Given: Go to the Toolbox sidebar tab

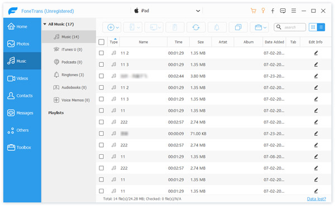Looking at the screenshot, I should (22, 148).
